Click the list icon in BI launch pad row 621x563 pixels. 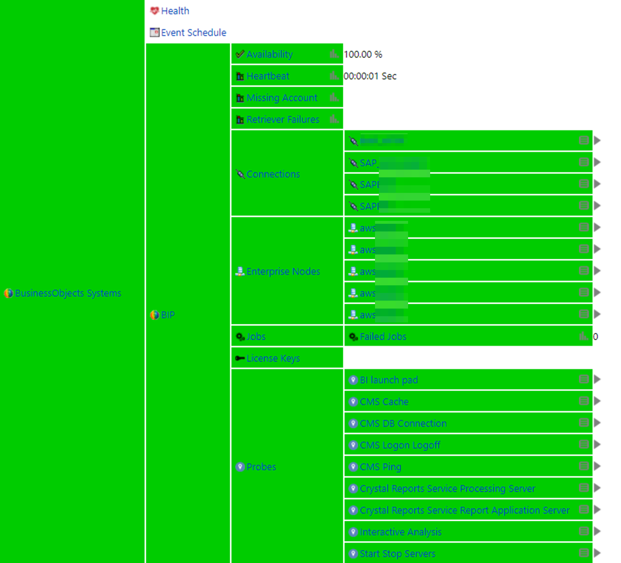tap(584, 379)
